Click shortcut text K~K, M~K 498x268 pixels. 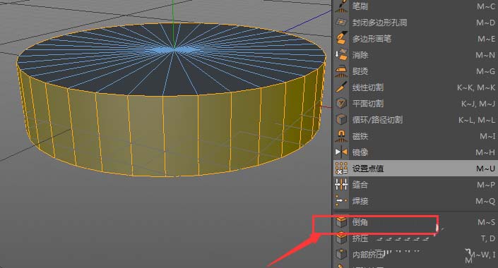pos(476,87)
